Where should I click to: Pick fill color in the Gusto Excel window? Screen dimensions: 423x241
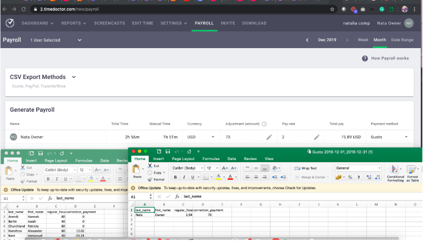[219, 177]
